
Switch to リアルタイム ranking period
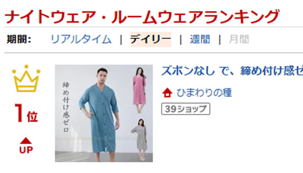(x=81, y=39)
